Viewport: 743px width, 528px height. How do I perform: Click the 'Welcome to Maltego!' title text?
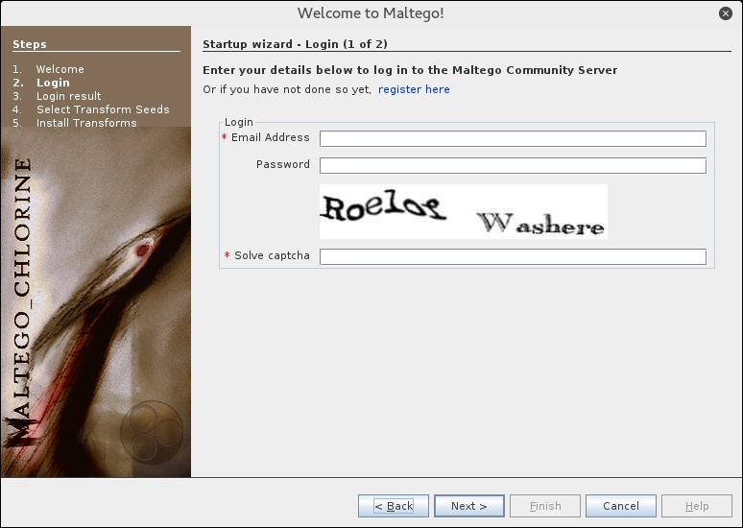click(371, 13)
